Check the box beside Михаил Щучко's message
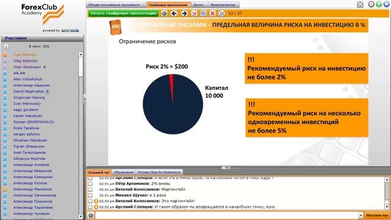This screenshot has width=391, height=220. pos(90,195)
